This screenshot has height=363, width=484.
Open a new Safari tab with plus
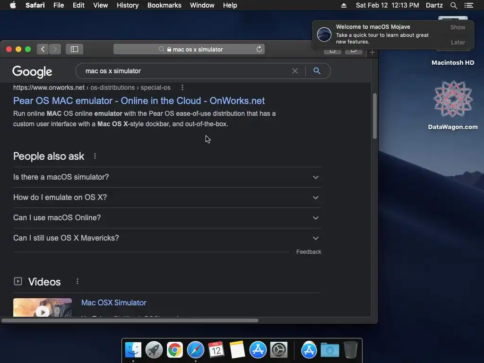click(x=372, y=52)
